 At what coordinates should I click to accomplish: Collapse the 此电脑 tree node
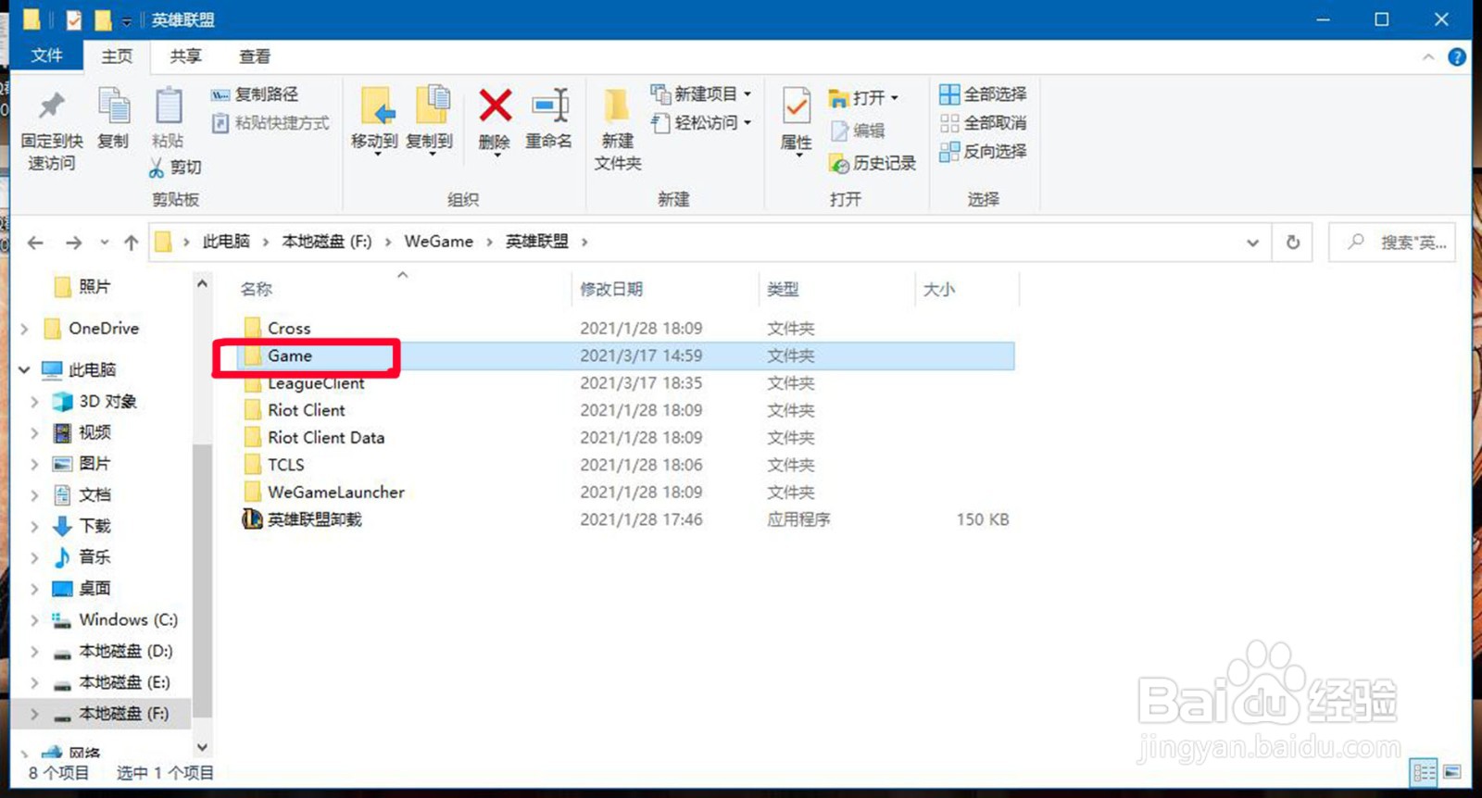tap(24, 369)
